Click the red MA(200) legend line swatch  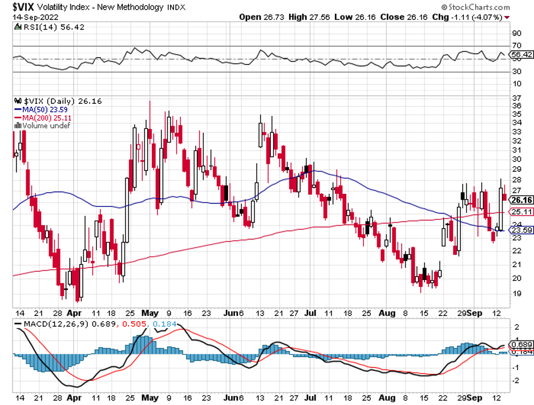pos(18,118)
